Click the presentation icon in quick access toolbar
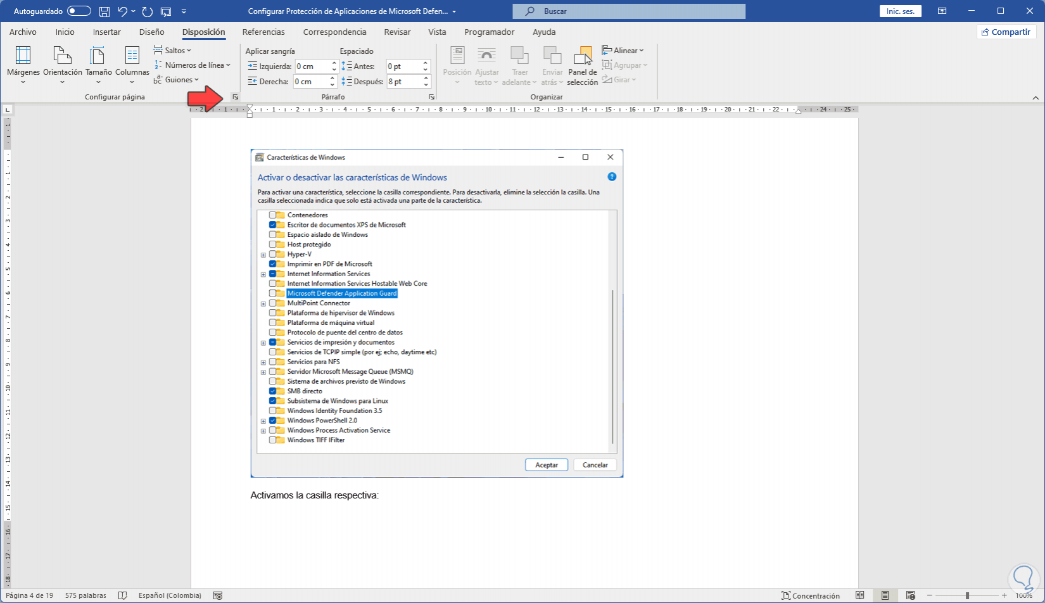The height and width of the screenshot is (603, 1045). 166,11
